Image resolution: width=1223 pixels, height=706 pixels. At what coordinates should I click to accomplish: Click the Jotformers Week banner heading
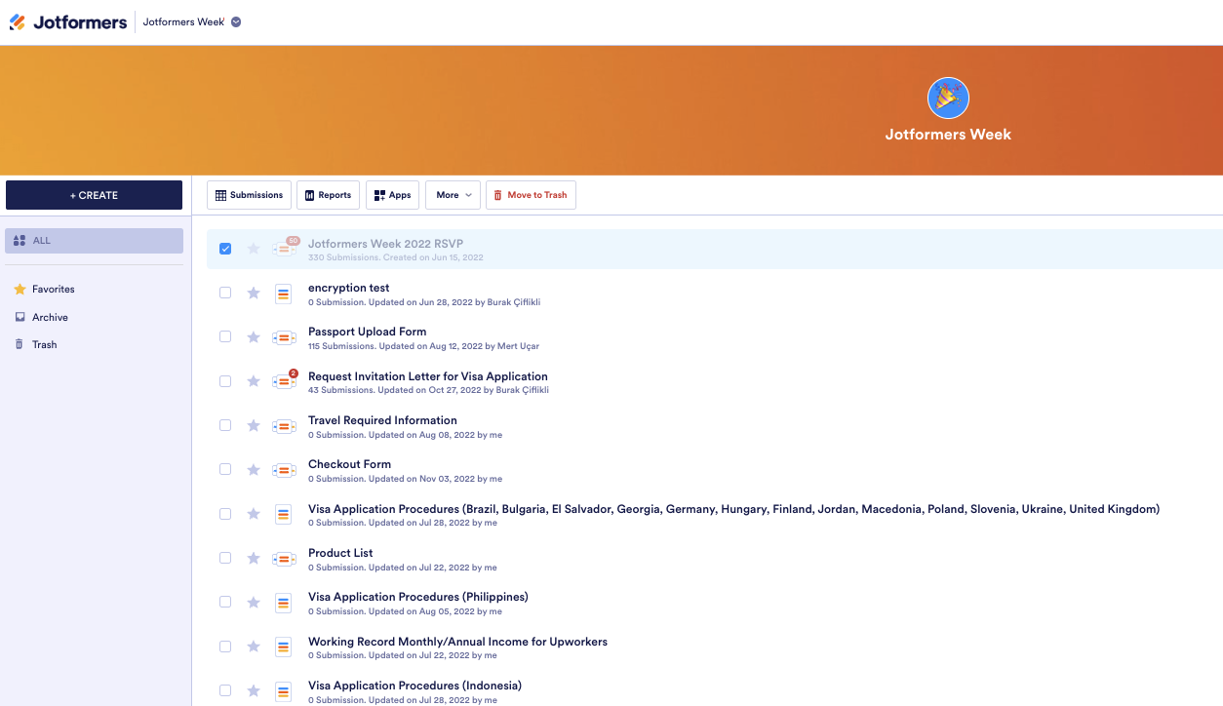[x=948, y=135]
